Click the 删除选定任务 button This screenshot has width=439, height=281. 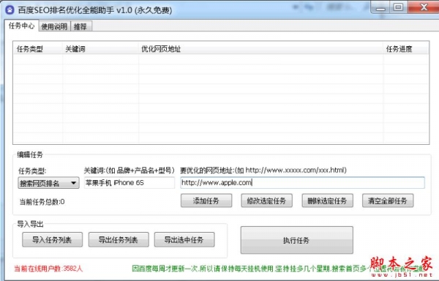click(x=327, y=201)
